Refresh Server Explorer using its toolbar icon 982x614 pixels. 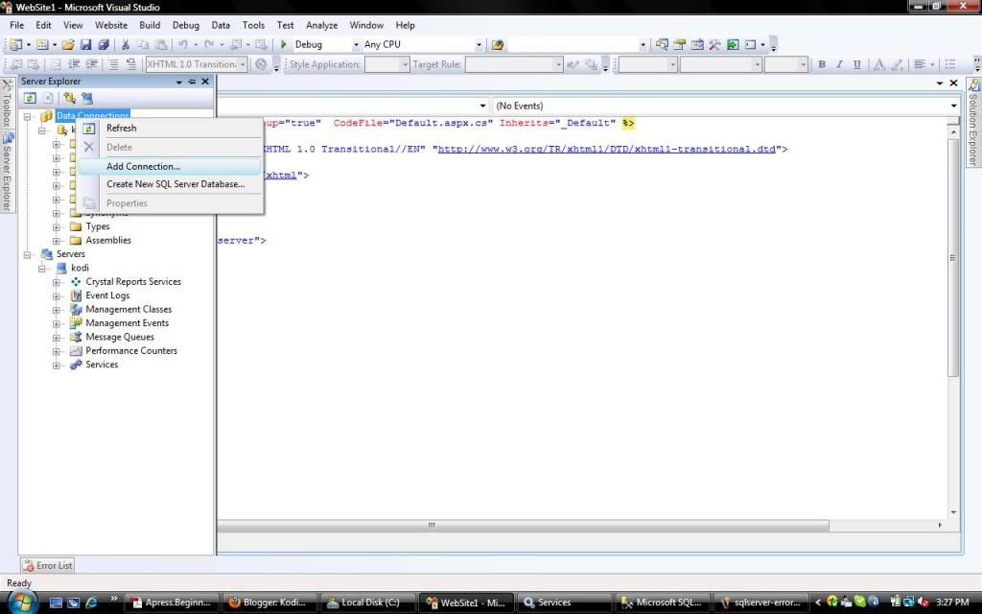30,98
